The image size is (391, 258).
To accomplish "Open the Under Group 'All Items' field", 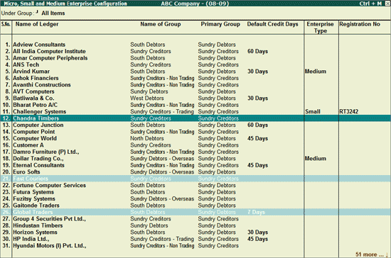I will (x=53, y=13).
